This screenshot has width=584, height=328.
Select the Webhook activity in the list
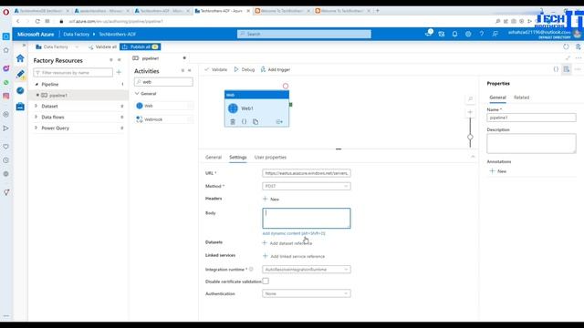tap(164, 119)
